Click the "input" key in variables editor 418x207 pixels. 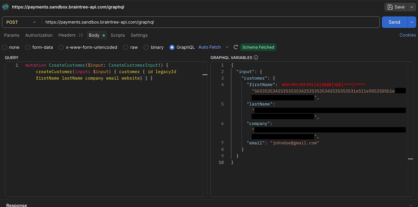[246, 72]
